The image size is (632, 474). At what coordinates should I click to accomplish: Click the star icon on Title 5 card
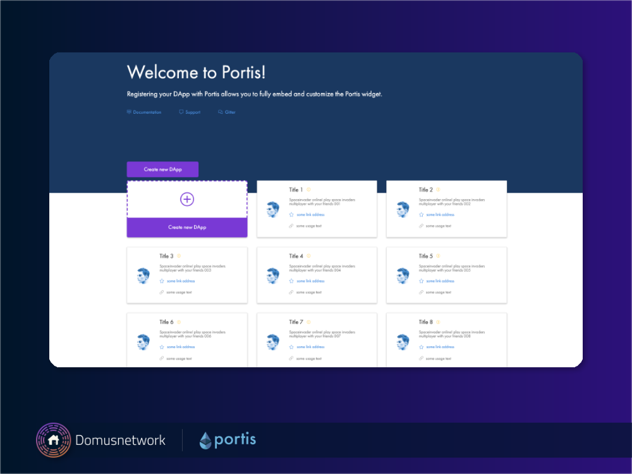point(421,281)
